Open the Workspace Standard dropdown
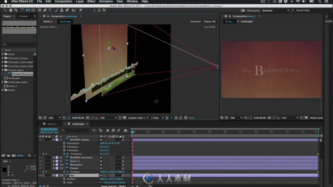The width and height of the screenshot is (333, 187). 276,10
